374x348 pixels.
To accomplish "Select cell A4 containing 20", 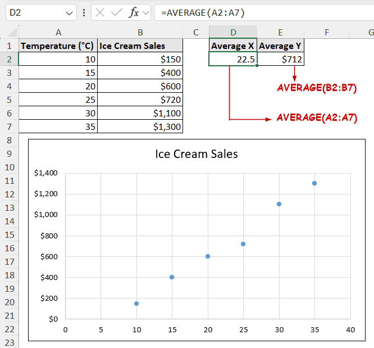I will tap(58, 86).
